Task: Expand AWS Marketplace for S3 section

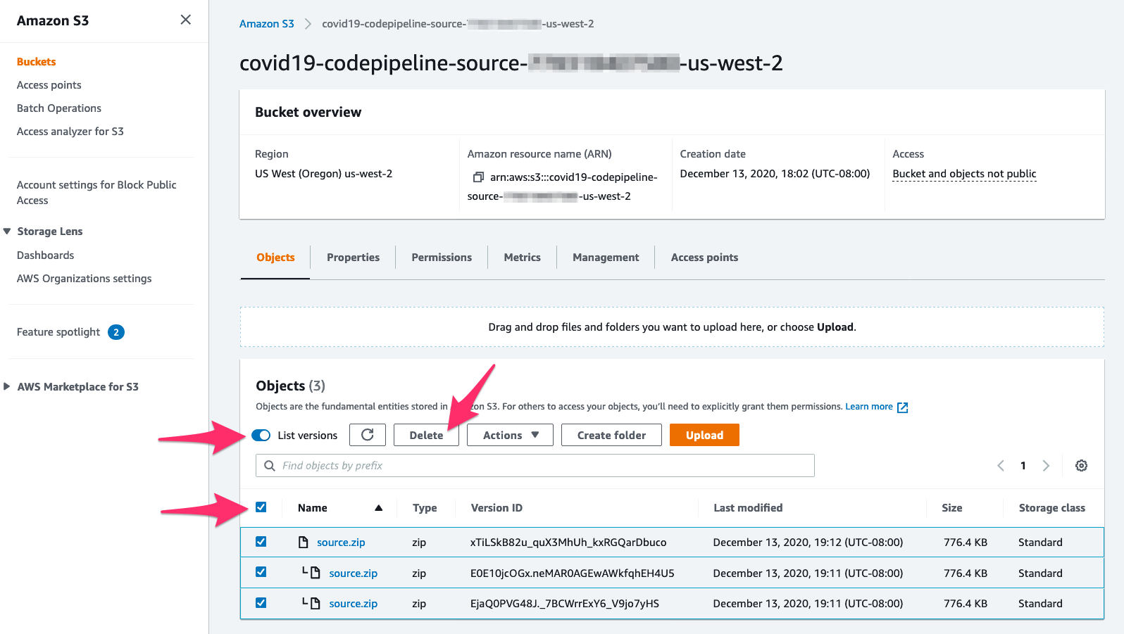Action: click(7, 386)
